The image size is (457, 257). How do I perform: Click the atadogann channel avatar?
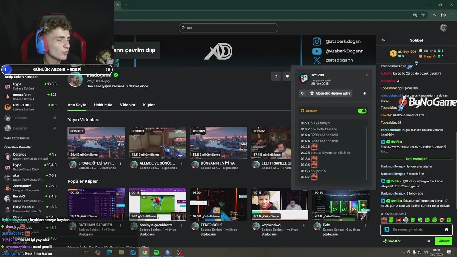point(75,79)
